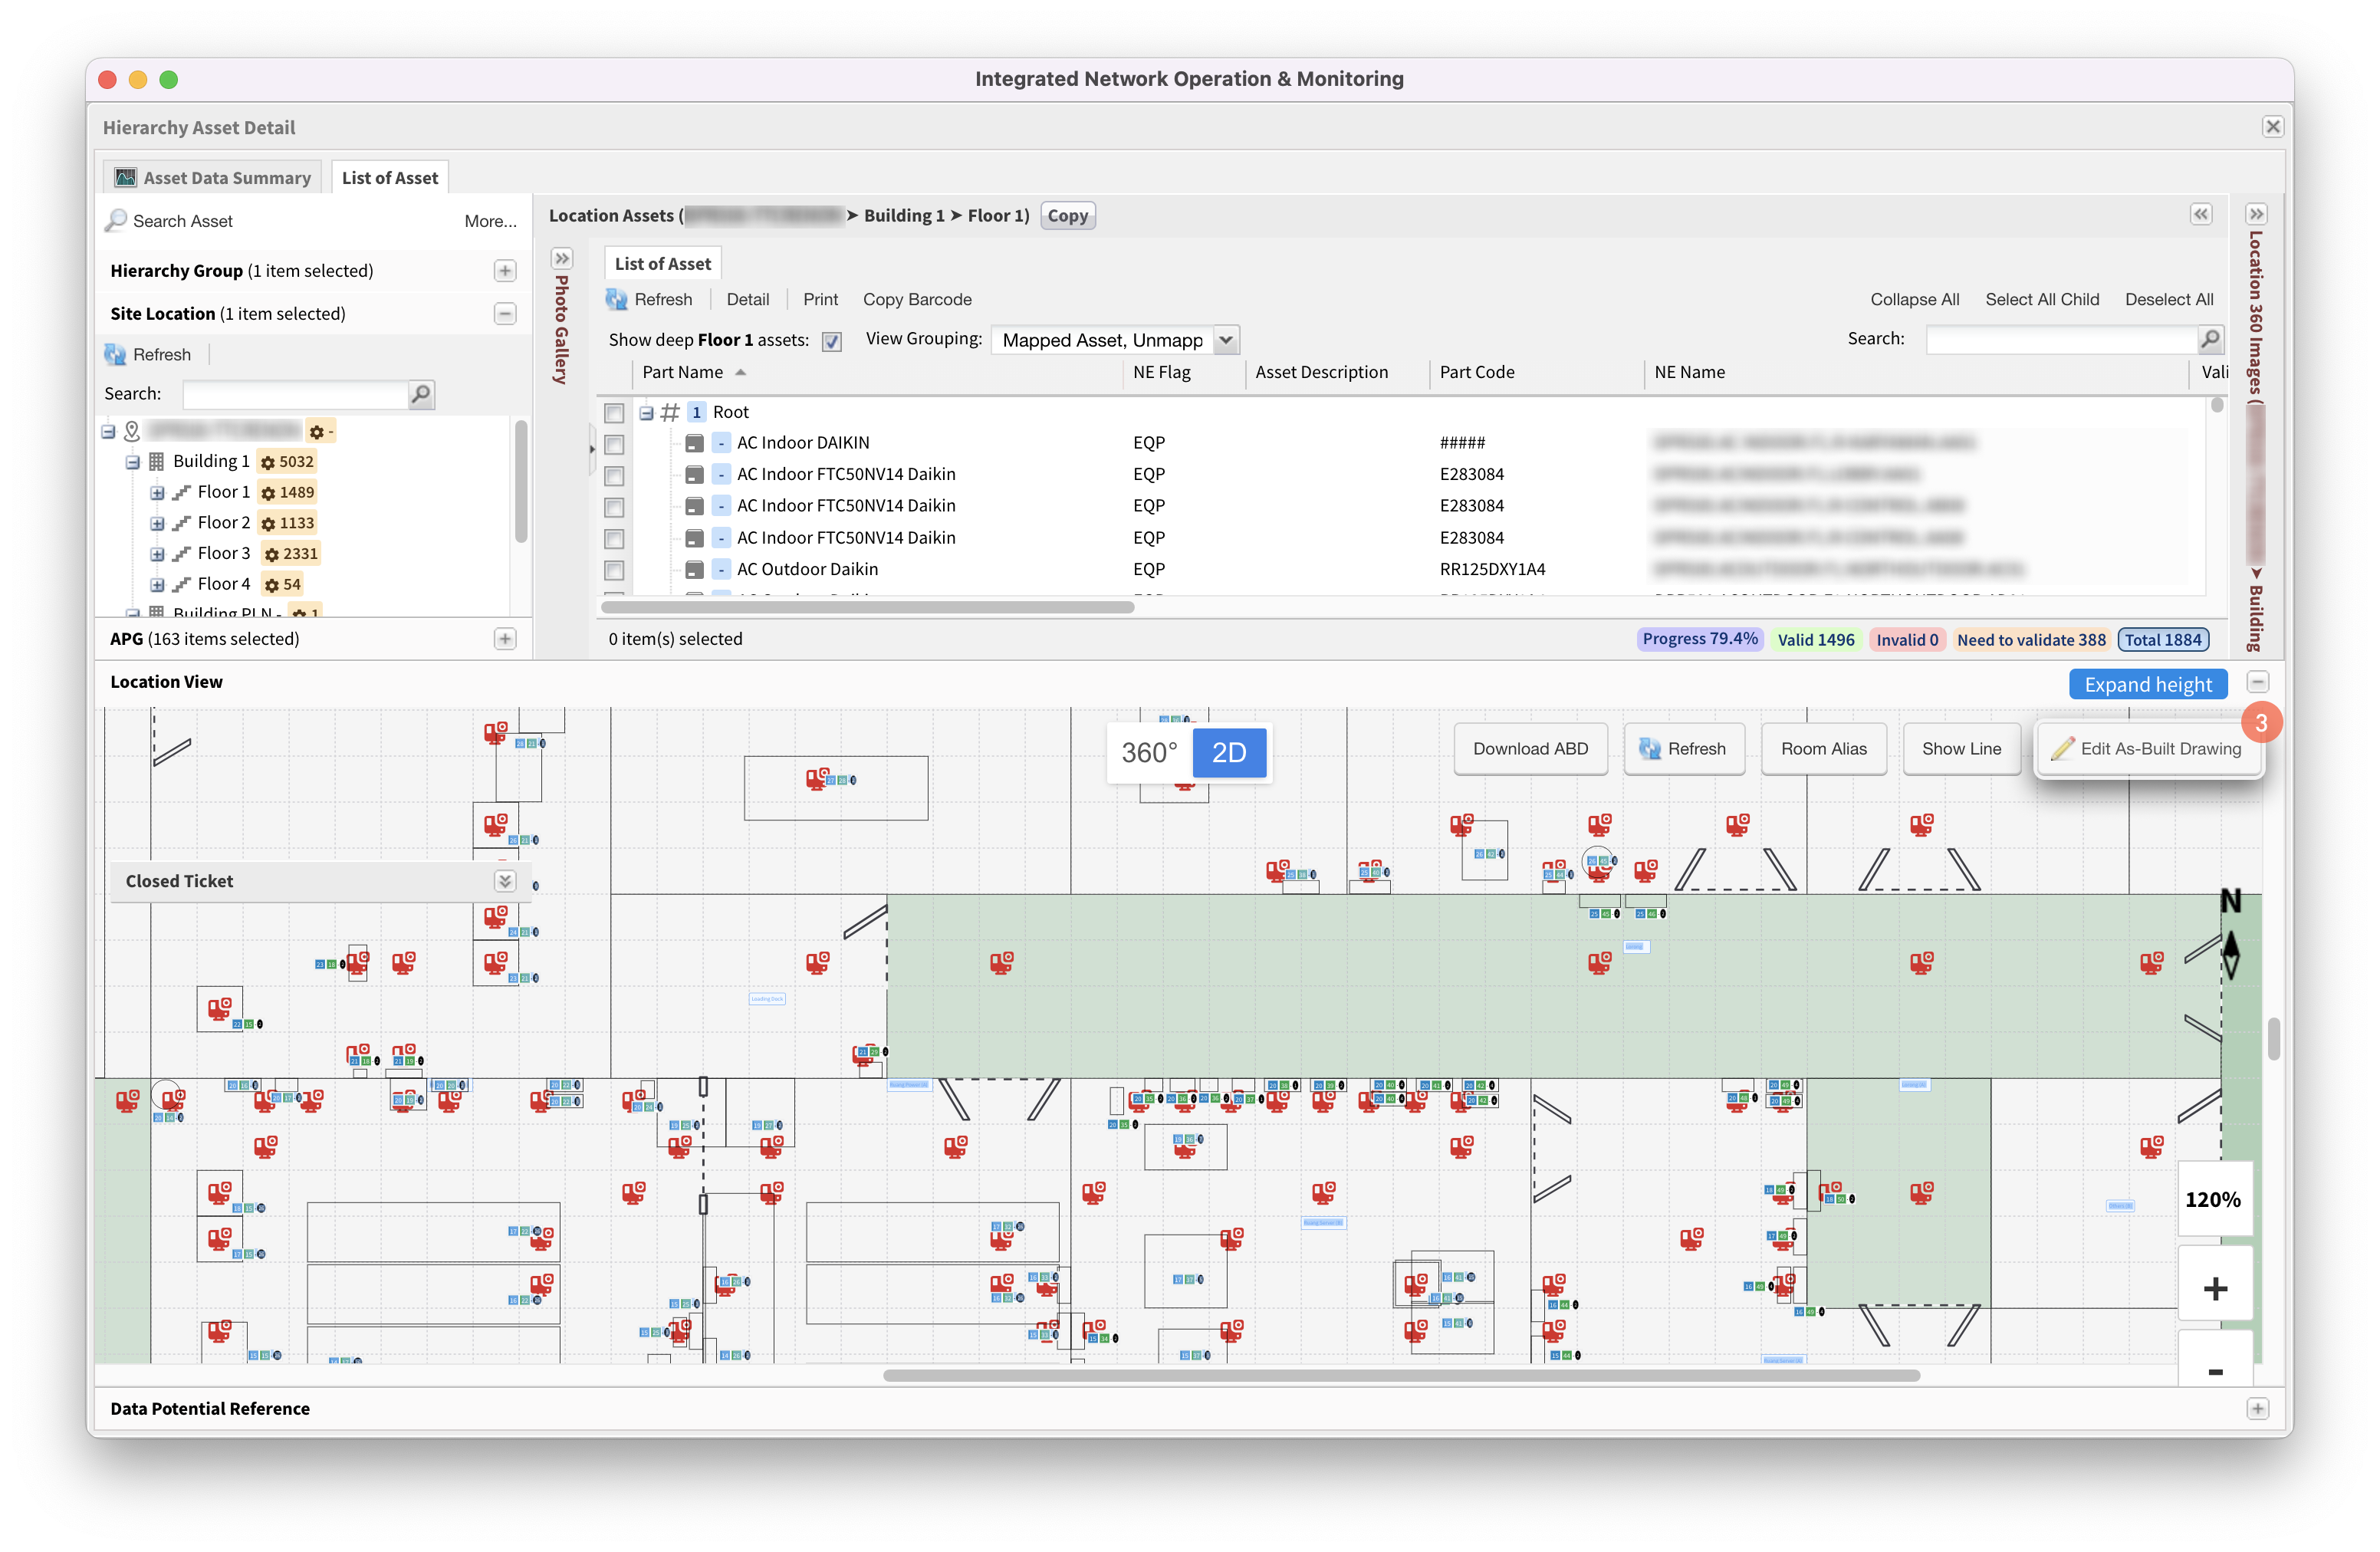
Task: Expand the Hierarchy Group section
Action: click(x=505, y=271)
